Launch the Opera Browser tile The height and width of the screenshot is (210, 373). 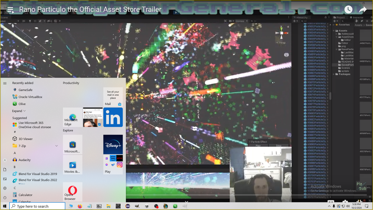(x=73, y=192)
